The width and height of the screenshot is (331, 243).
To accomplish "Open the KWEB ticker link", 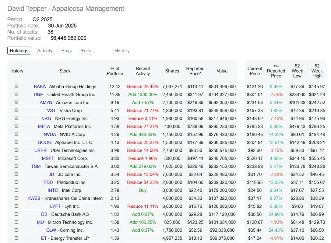I will [34, 198].
